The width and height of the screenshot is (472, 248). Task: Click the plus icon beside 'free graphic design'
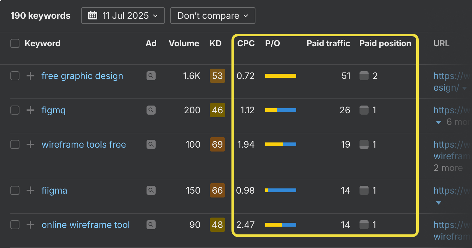[30, 76]
